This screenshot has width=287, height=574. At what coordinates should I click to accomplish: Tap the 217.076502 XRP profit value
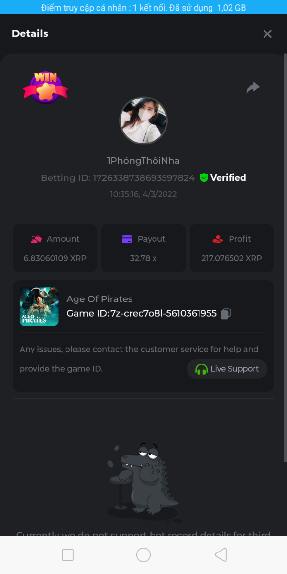point(232,258)
